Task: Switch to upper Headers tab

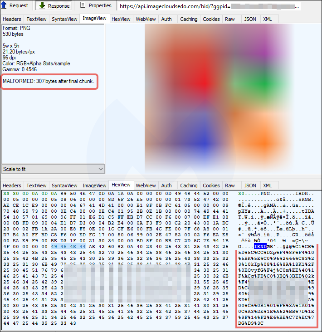Action: 12,19
